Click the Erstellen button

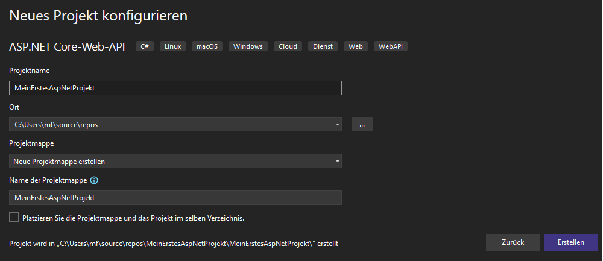coord(570,242)
